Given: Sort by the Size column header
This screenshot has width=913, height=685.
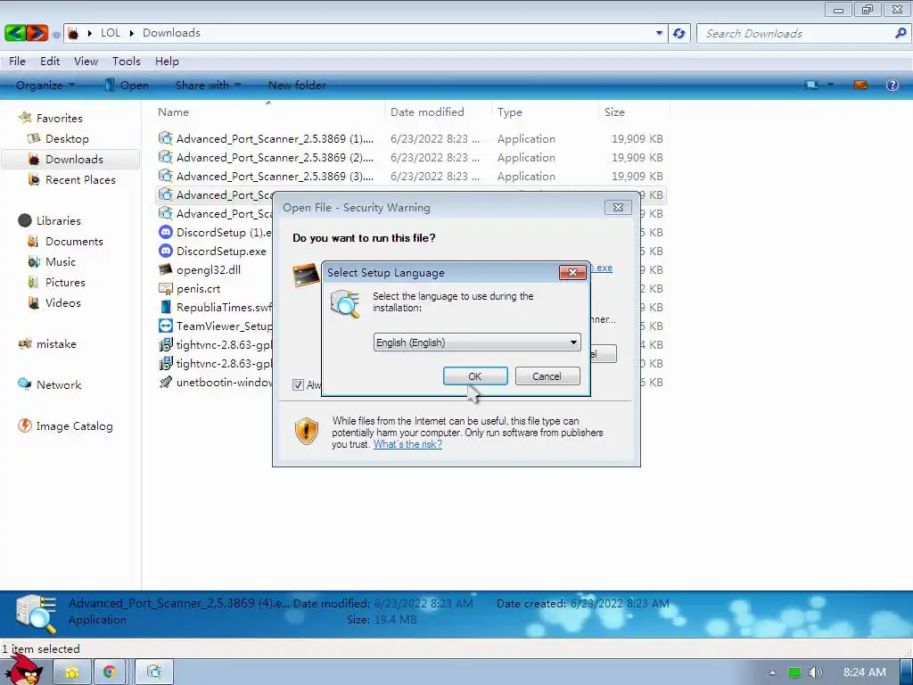Looking at the screenshot, I should 614,111.
